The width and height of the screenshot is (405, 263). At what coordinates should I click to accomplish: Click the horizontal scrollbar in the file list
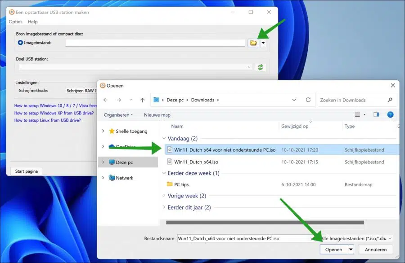[265, 223]
